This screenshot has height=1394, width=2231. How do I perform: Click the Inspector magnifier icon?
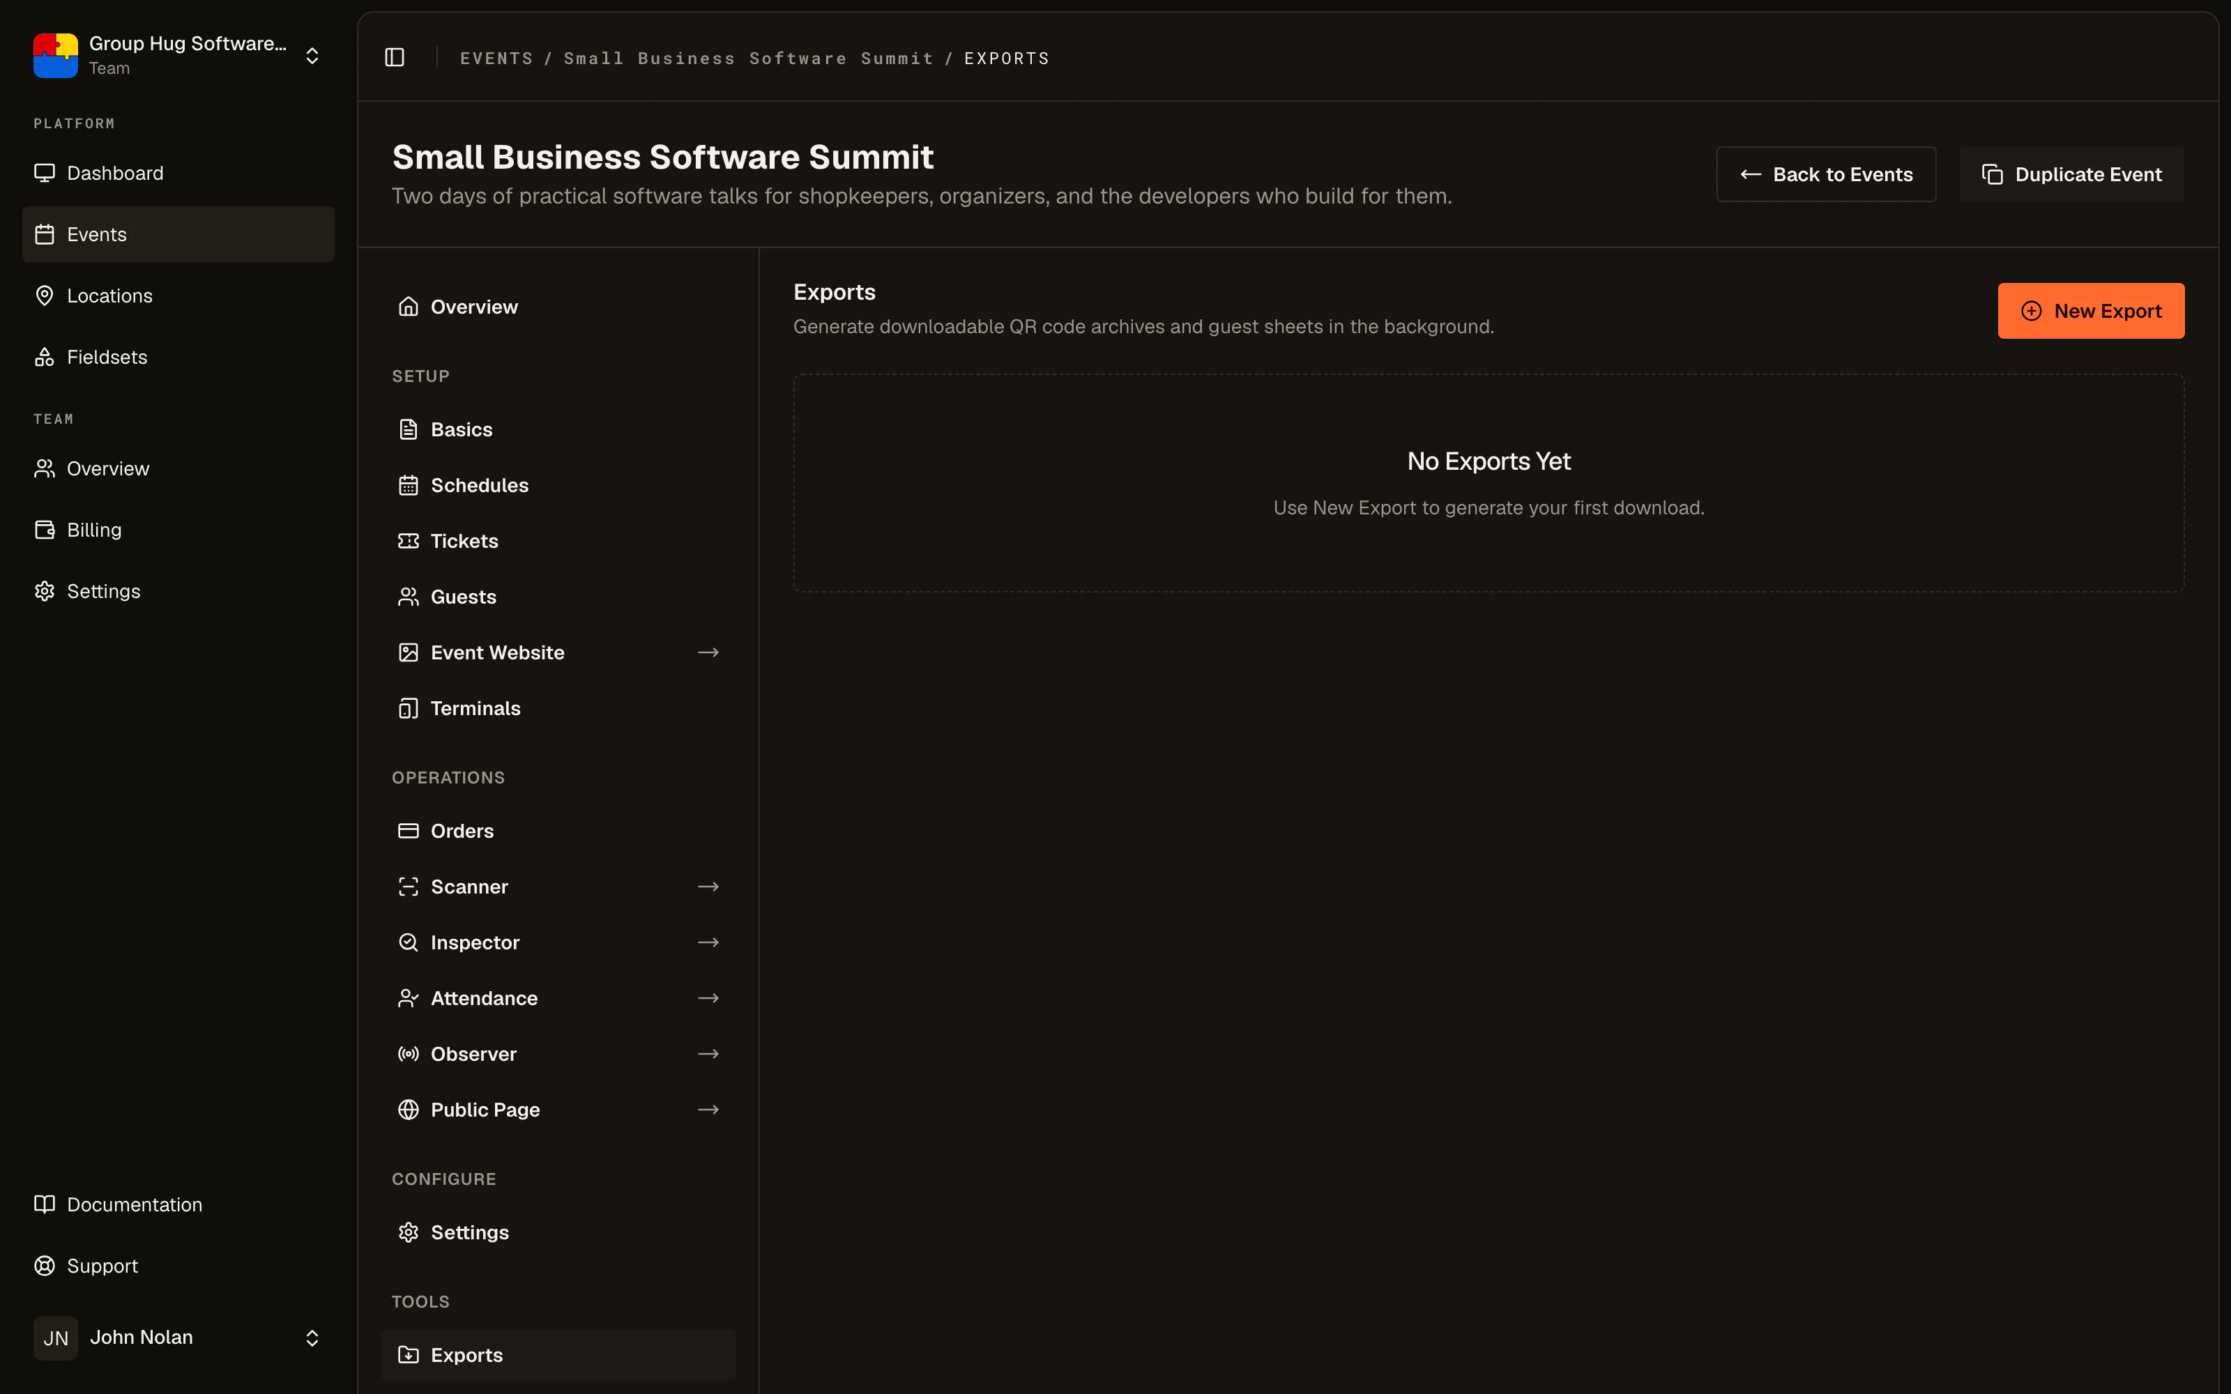tap(409, 942)
